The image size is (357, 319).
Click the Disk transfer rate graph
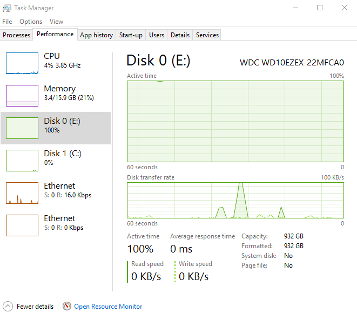click(x=235, y=200)
